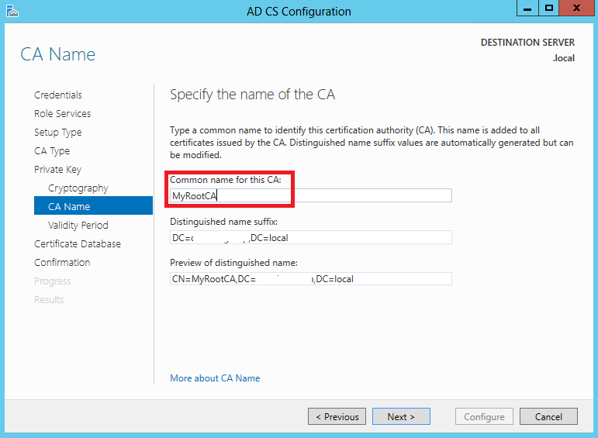
Task: Click the Common name for this CA field
Action: (x=311, y=195)
